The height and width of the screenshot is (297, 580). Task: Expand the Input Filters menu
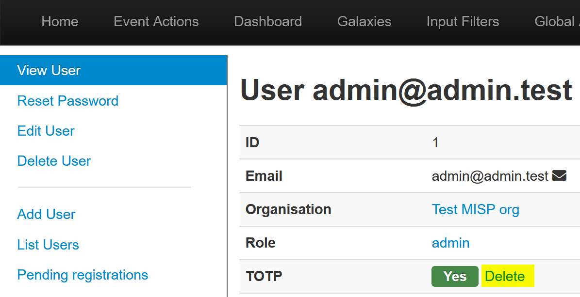(463, 22)
